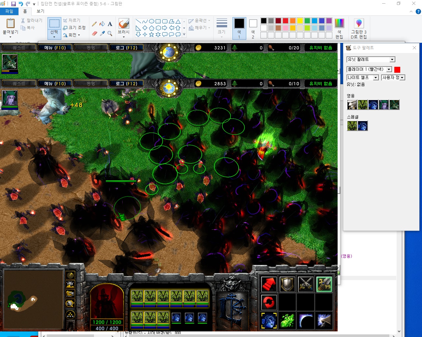Click the Edit colors (색 편집) button
This screenshot has width=422, height=337.
pos(339,29)
